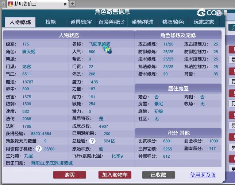235x185 pixels.
Task: Click the 育兽 value 35
Action: coord(216,74)
